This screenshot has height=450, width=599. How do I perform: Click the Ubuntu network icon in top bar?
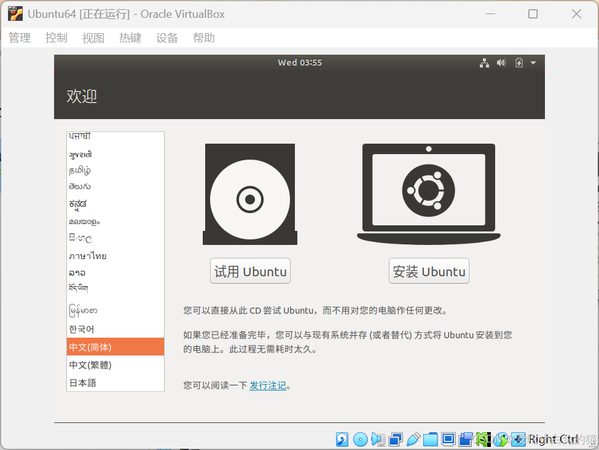pyautogui.click(x=484, y=63)
